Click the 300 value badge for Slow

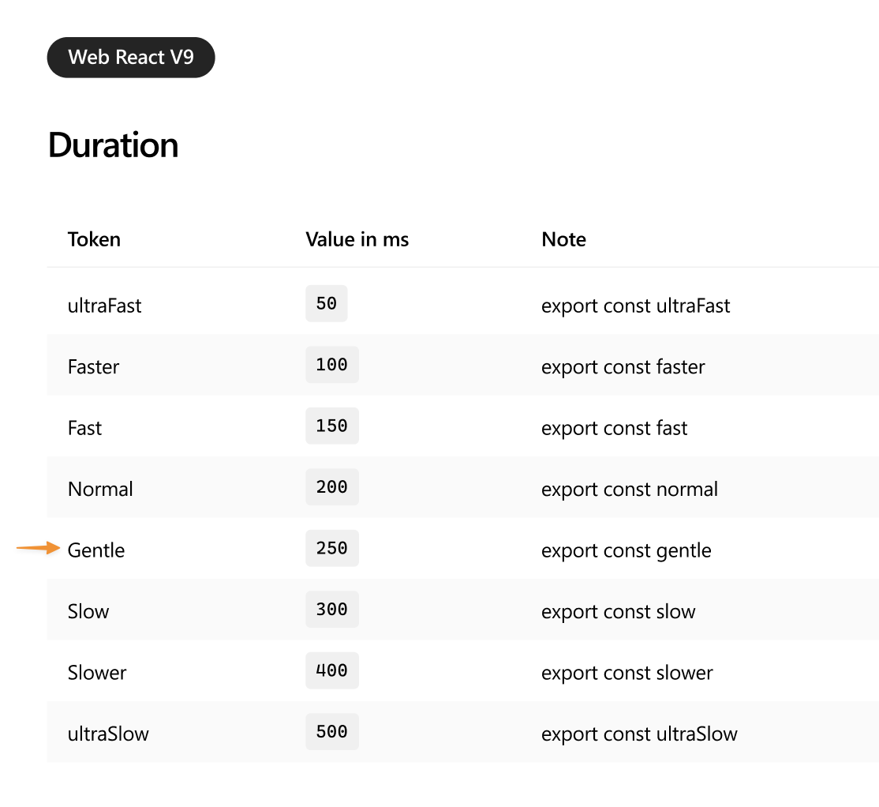[x=332, y=609]
